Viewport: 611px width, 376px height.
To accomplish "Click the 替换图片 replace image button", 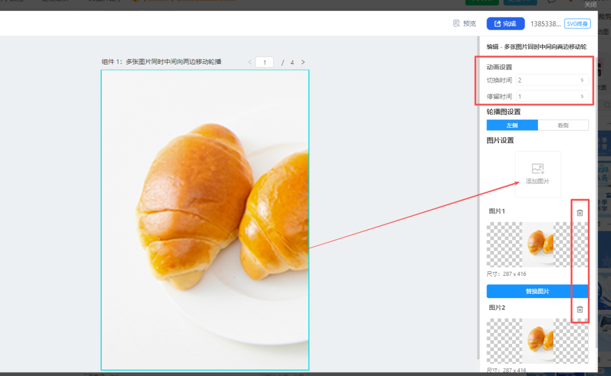I will (x=537, y=291).
